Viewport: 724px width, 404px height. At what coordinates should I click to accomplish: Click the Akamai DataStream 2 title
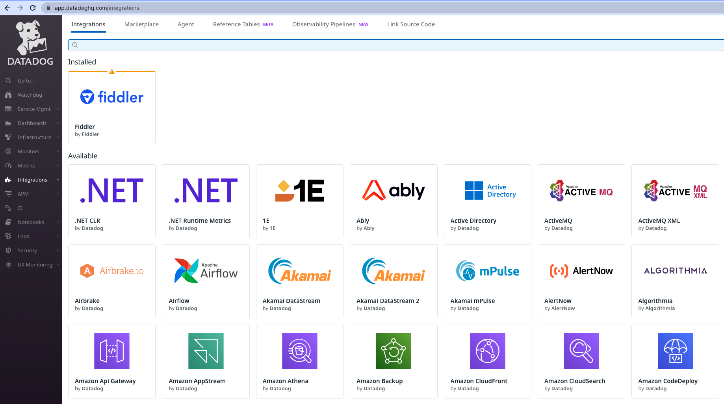388,301
